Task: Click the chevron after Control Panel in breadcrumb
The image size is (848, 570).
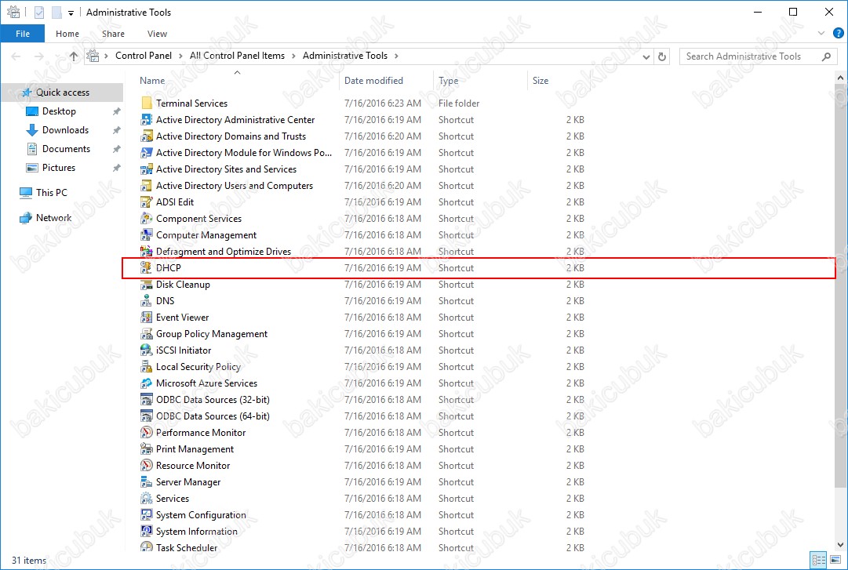Action: point(180,56)
